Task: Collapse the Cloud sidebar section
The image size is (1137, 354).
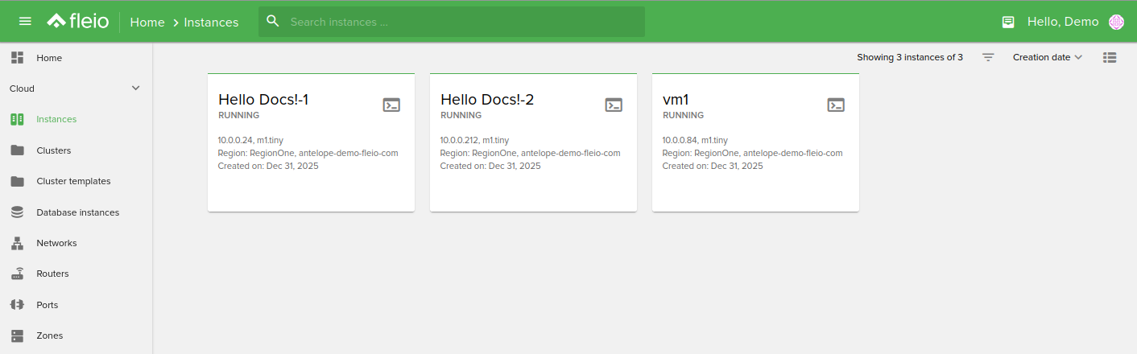Action: [135, 88]
